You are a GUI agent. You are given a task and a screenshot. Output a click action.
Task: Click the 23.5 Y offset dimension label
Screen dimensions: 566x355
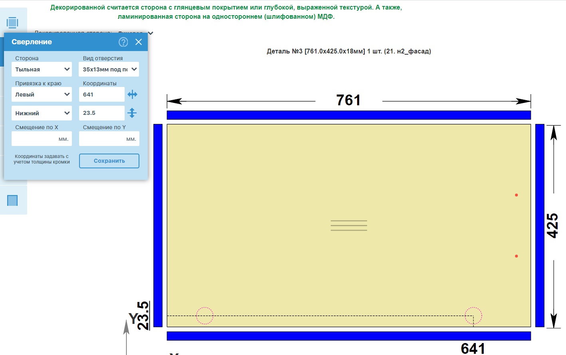(x=143, y=316)
